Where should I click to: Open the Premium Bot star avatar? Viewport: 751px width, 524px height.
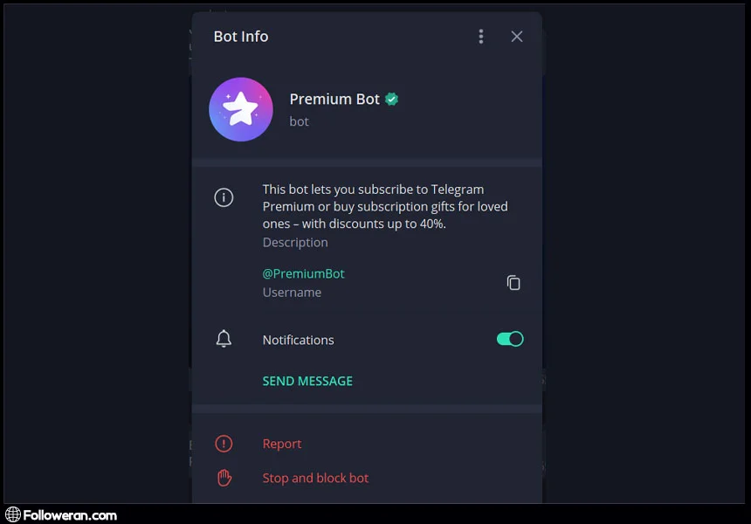tap(241, 109)
